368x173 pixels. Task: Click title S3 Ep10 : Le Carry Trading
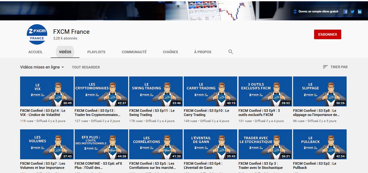coord(206,113)
